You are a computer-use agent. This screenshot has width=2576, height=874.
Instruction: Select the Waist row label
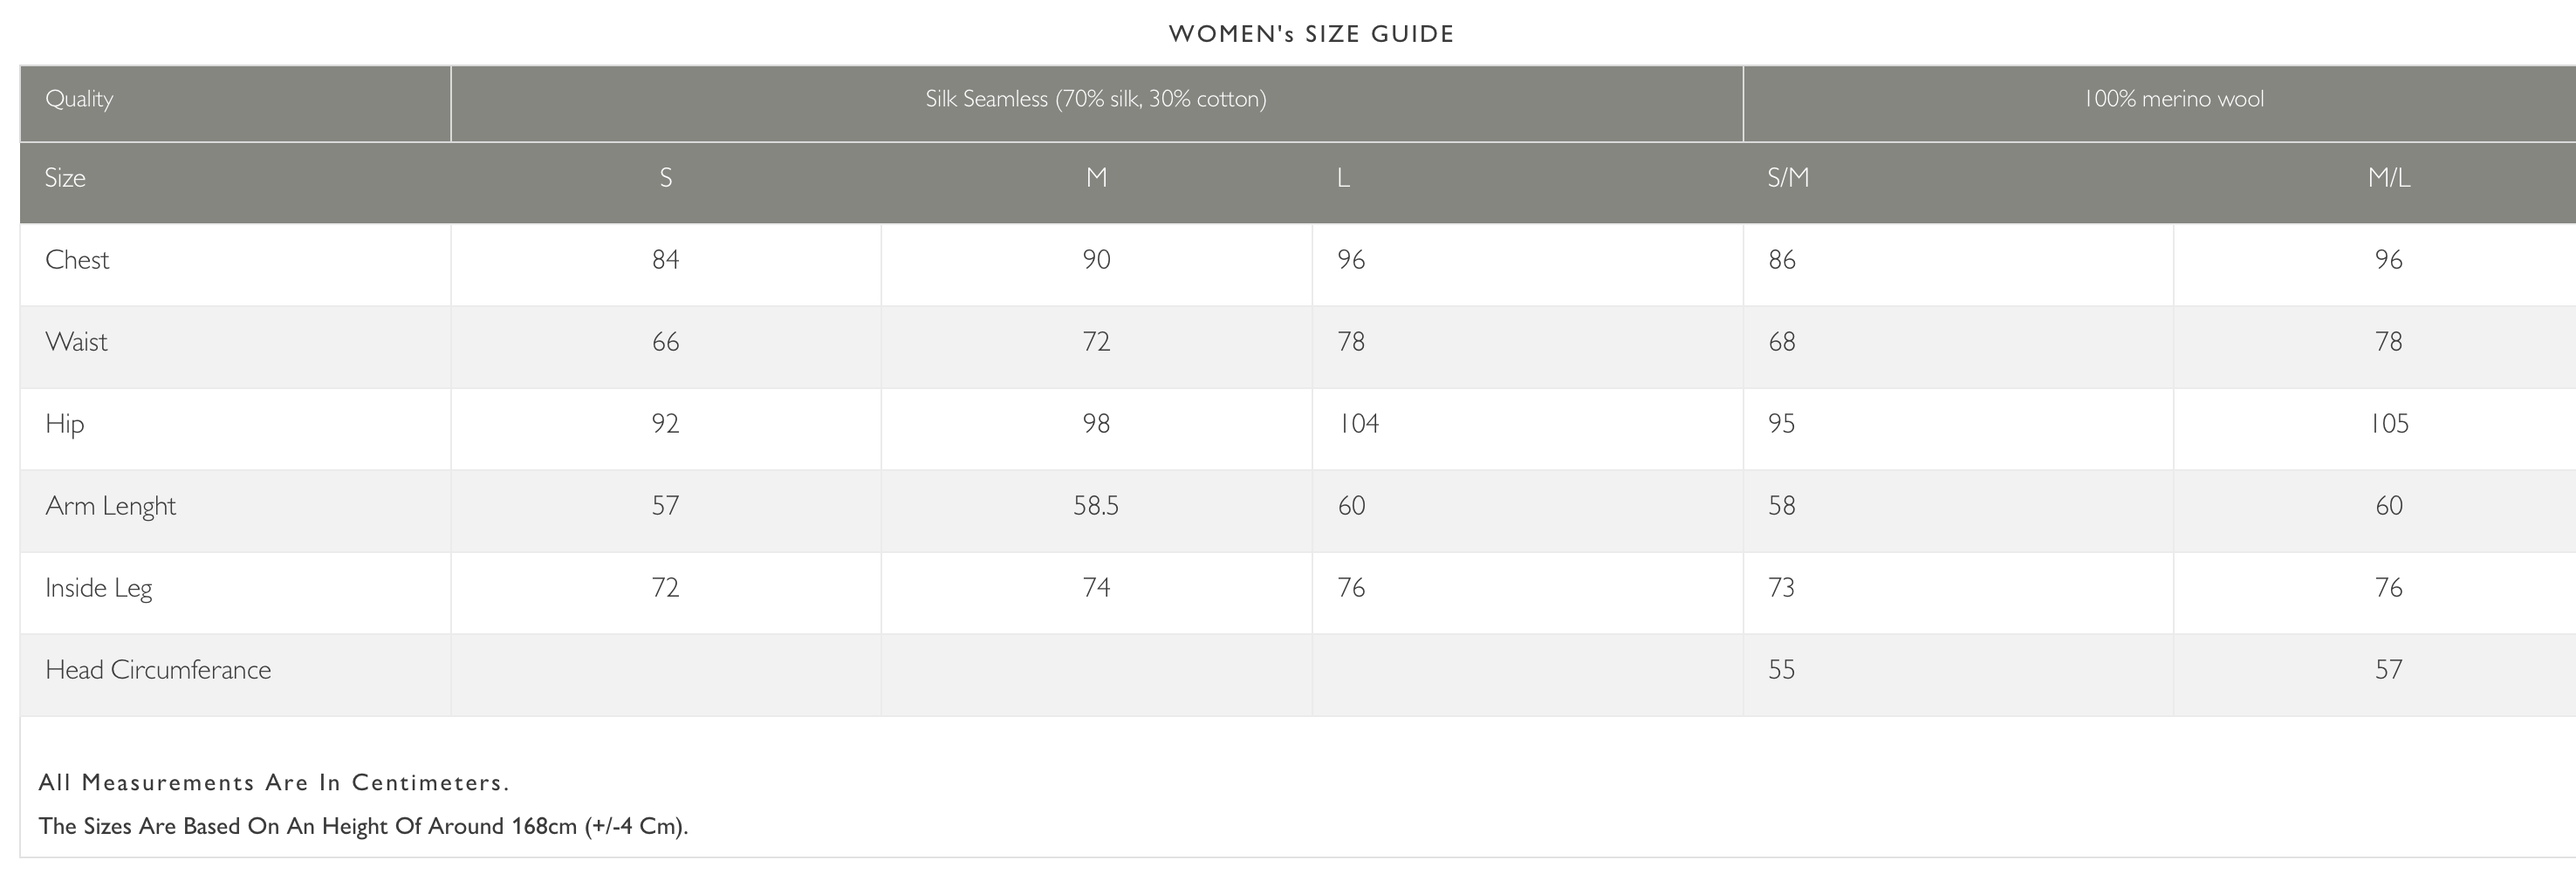(x=76, y=342)
